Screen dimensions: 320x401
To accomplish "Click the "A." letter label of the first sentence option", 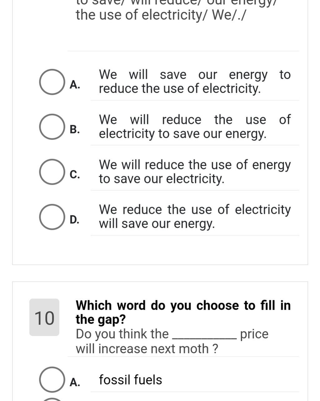I will click(75, 85).
